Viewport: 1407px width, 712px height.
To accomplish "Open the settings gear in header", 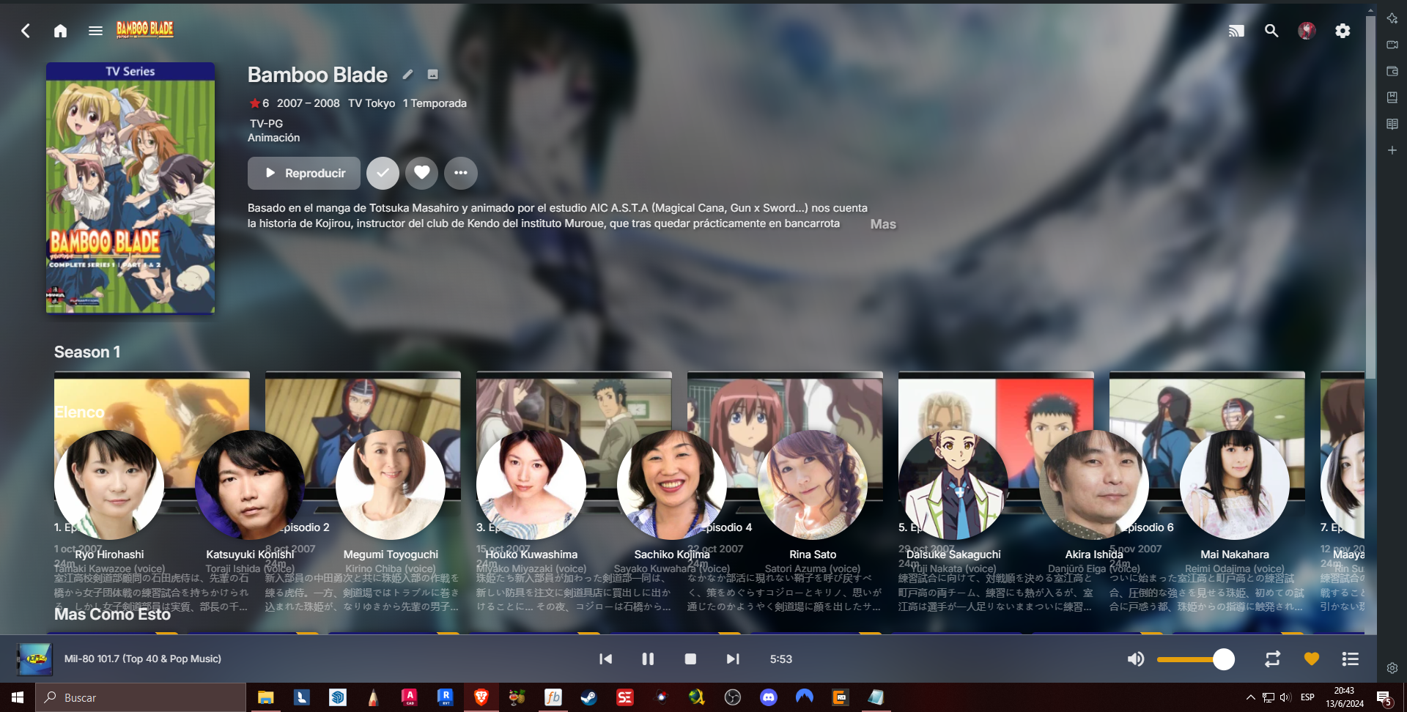I will click(x=1343, y=31).
